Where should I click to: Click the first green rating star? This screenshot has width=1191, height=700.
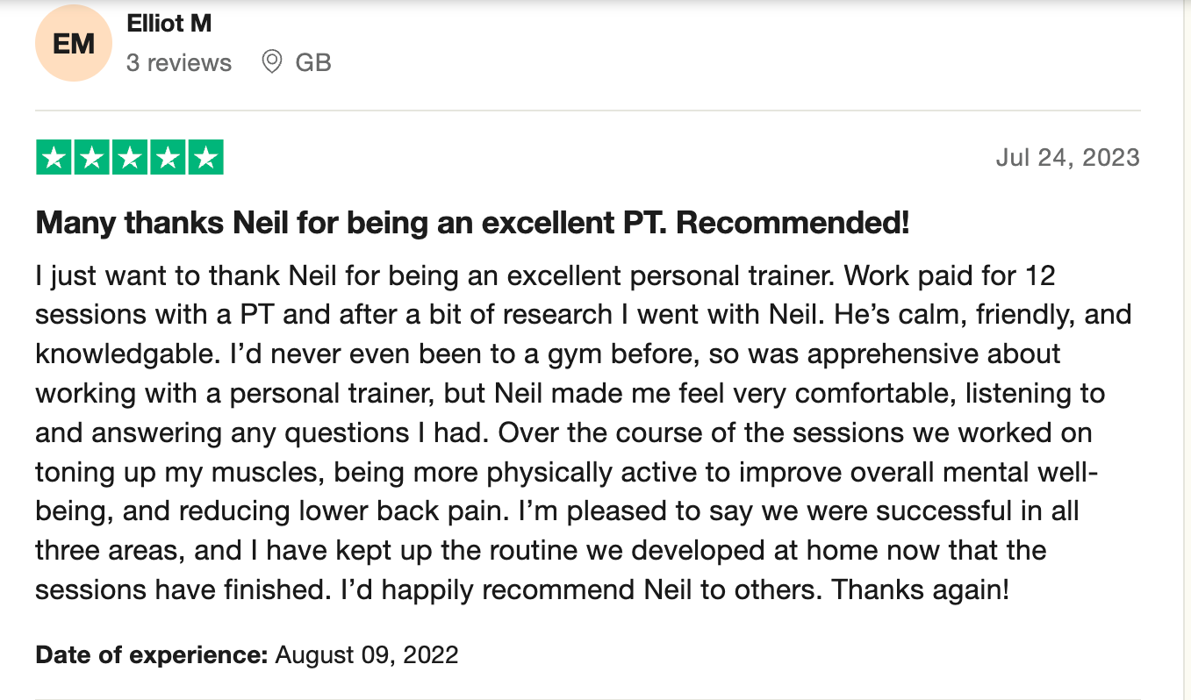coord(54,158)
